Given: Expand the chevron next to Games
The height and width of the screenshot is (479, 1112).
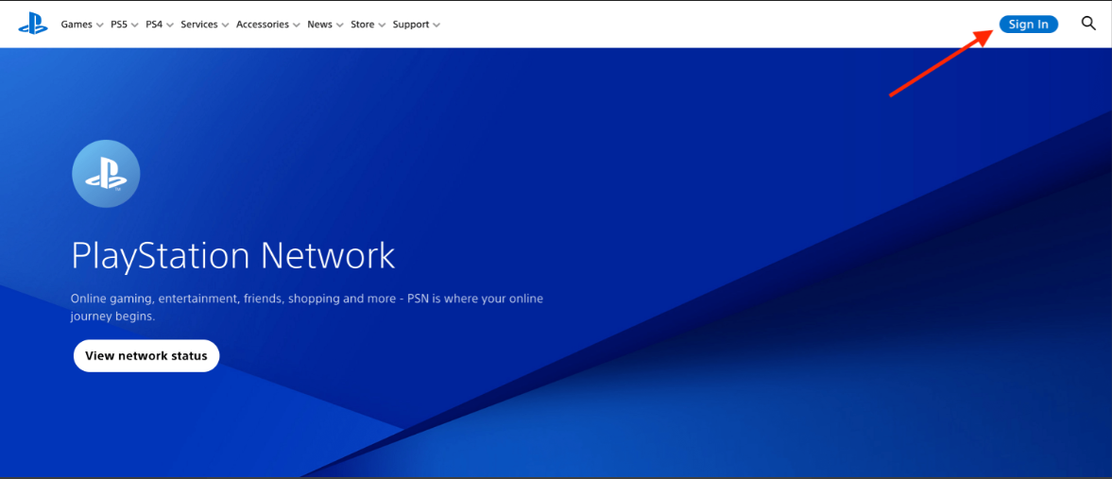Looking at the screenshot, I should (x=99, y=25).
